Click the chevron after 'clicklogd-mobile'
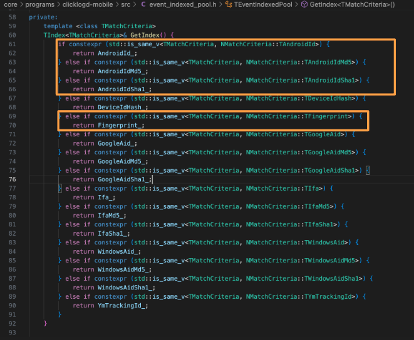414x340 pixels. coord(117,4)
